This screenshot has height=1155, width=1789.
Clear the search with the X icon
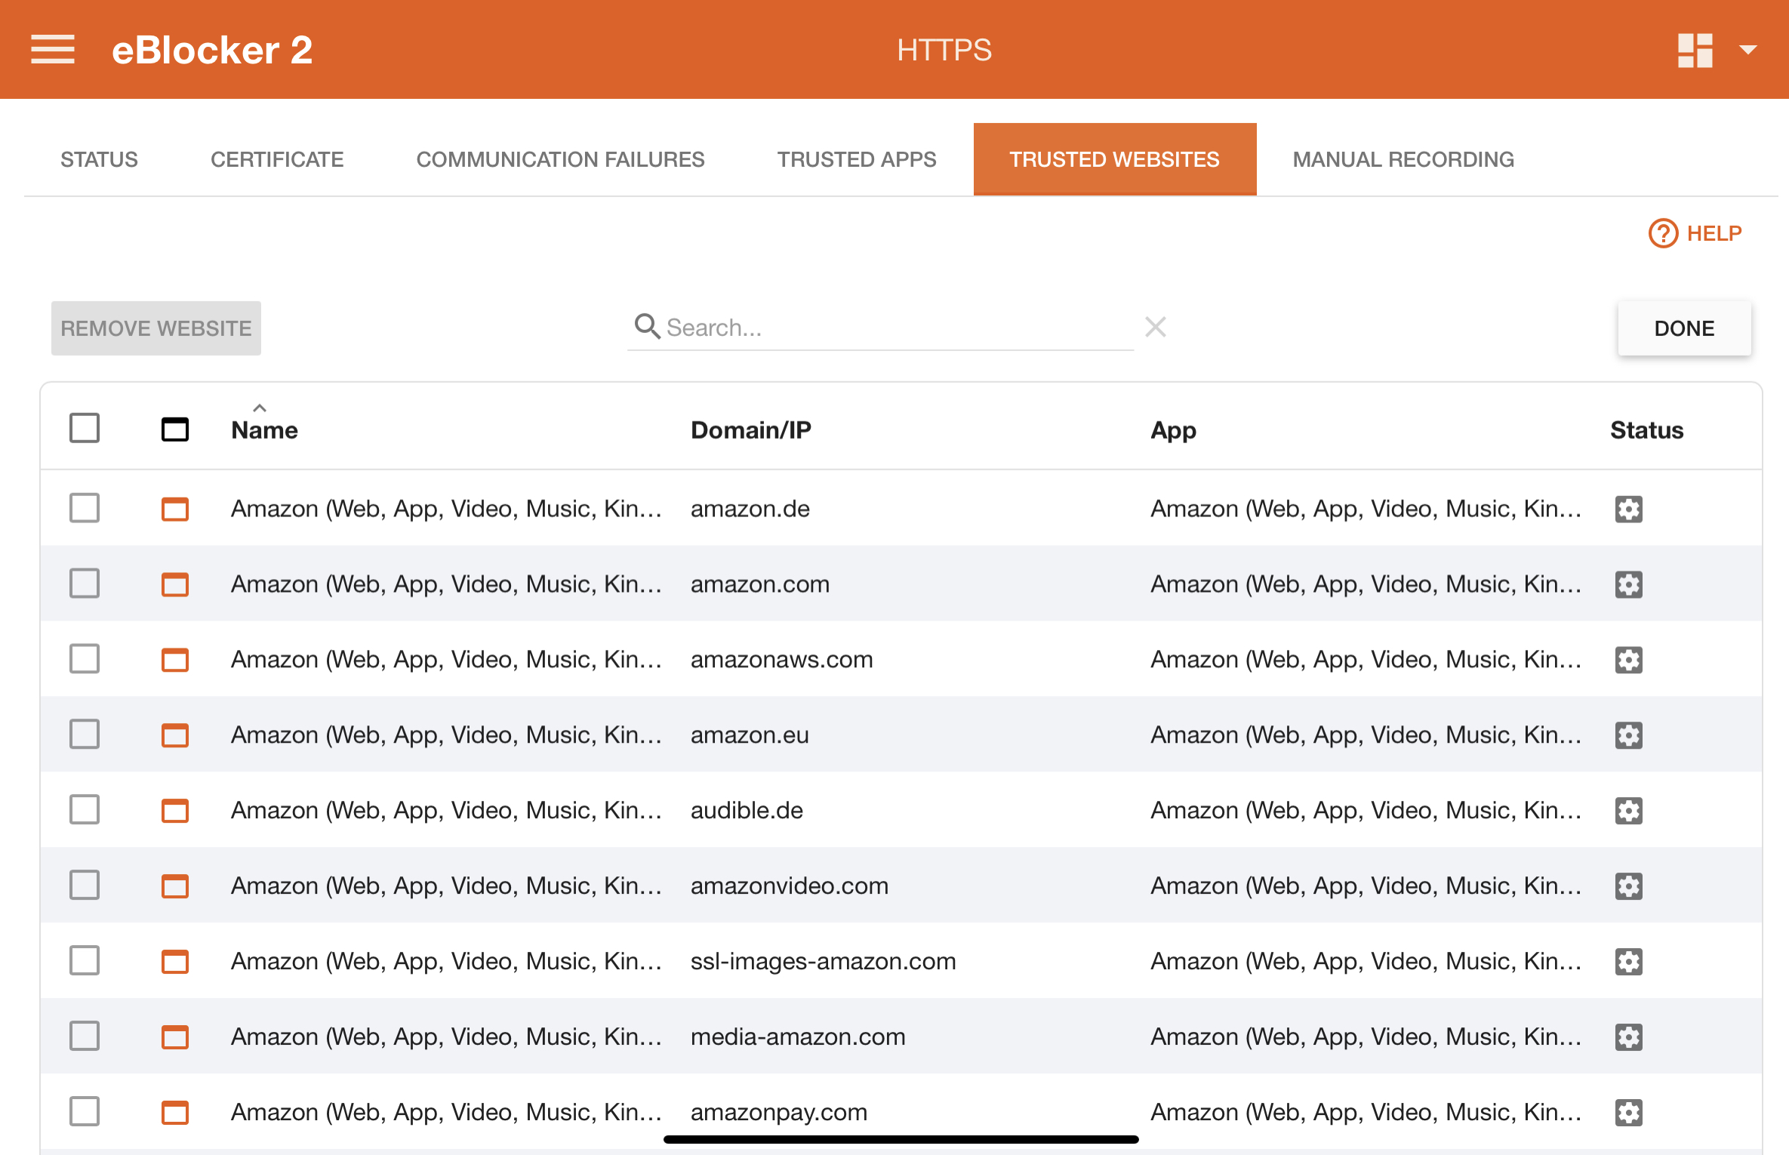(1155, 327)
